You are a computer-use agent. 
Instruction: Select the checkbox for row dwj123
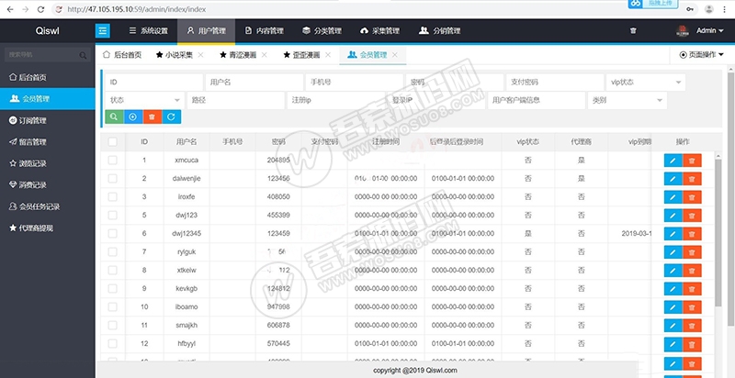coord(112,215)
